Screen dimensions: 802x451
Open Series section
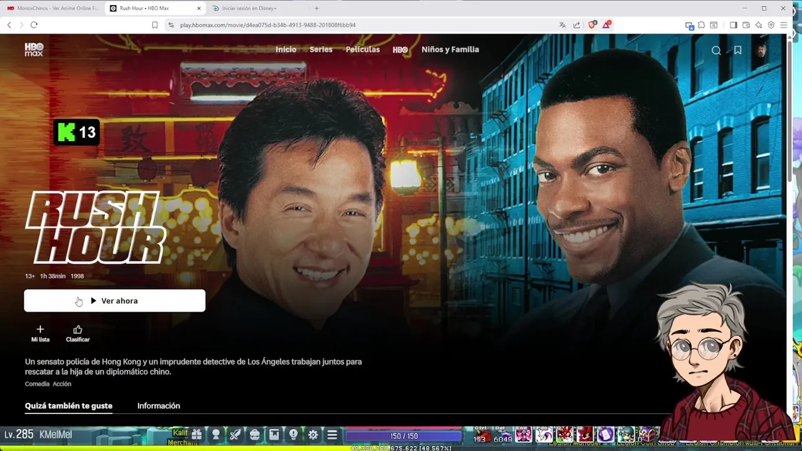click(x=321, y=49)
